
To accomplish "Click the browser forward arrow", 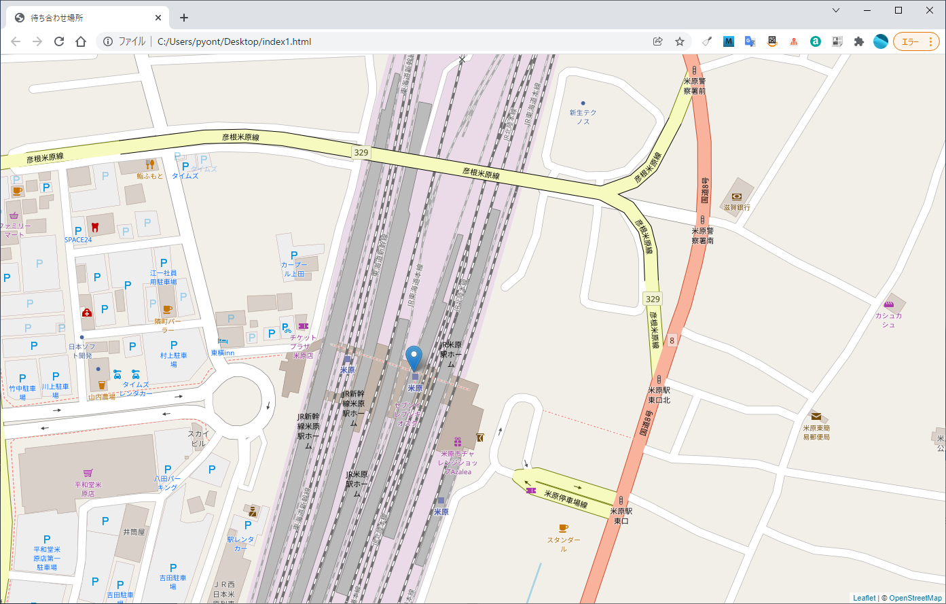I will tap(37, 41).
